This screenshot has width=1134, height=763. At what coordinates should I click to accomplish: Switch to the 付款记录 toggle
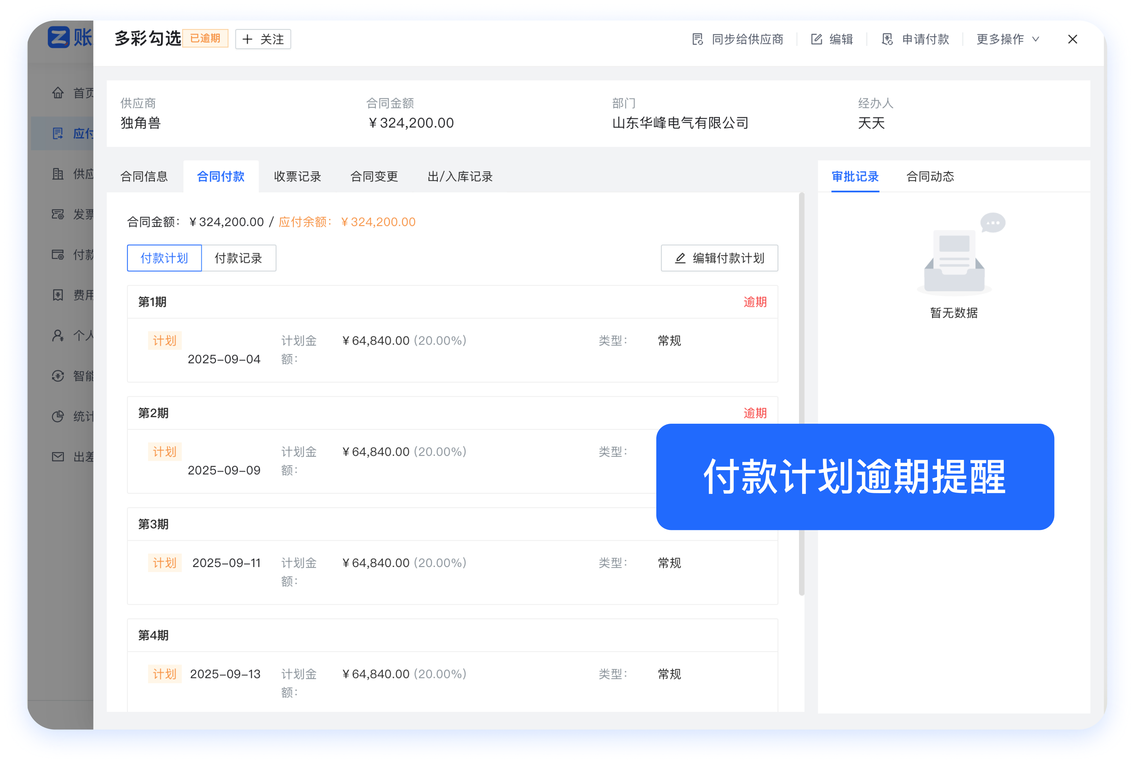coord(238,258)
